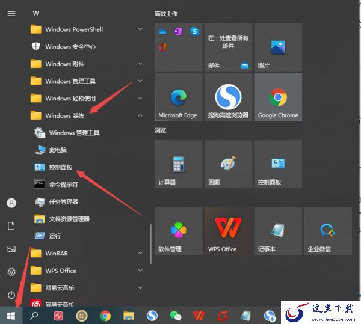The width and height of the screenshot is (361, 324).
Task: Click the 浏览 group heading
Action: [x=160, y=130]
